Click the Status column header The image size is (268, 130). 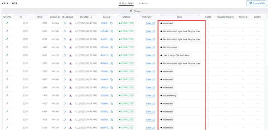(x=126, y=17)
